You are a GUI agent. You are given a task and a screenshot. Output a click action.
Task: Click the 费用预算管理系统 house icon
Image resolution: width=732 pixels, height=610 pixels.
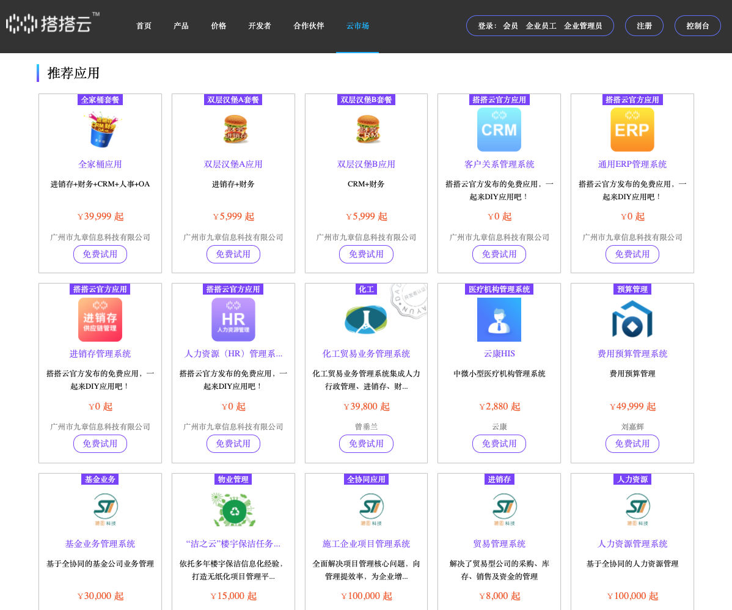pyautogui.click(x=632, y=319)
